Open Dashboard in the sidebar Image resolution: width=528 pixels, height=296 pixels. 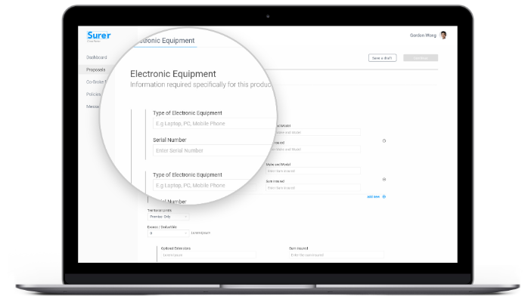point(97,57)
